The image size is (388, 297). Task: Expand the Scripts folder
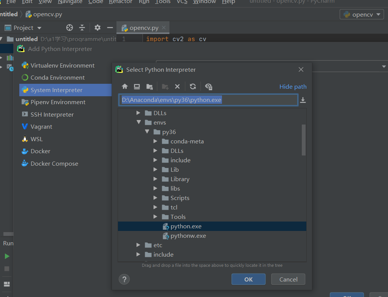(155, 198)
